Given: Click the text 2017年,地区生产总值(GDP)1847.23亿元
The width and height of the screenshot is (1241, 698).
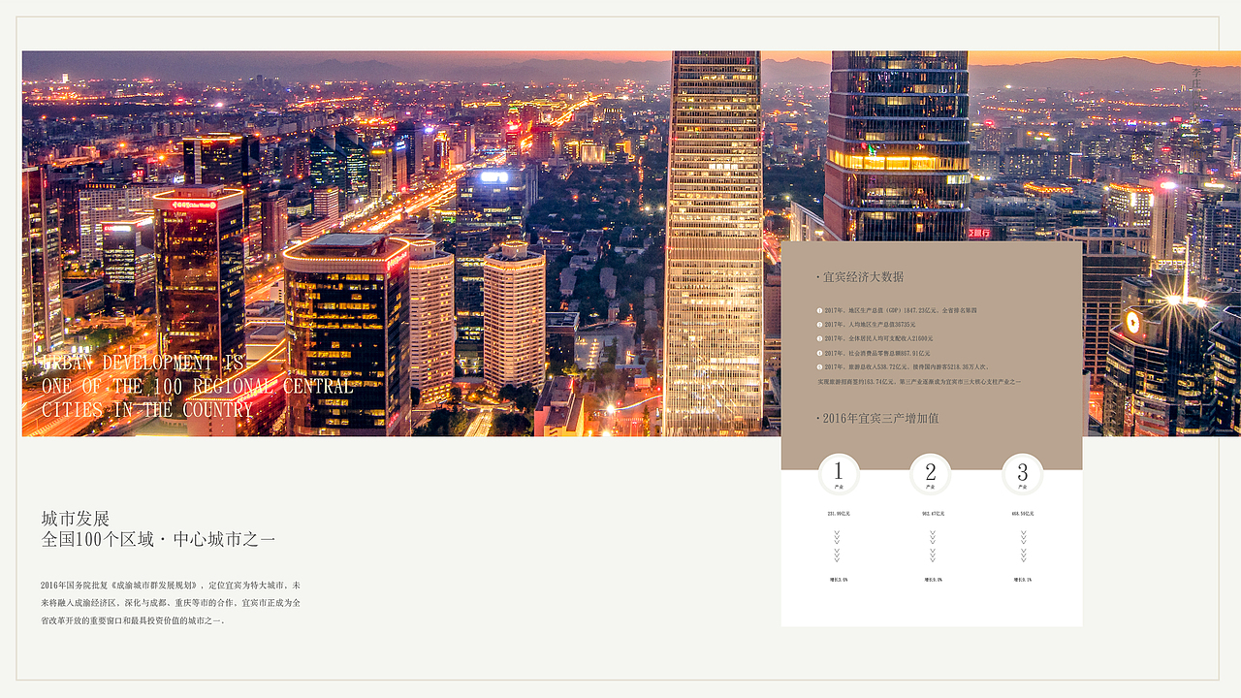Looking at the screenshot, I should coord(882,310).
